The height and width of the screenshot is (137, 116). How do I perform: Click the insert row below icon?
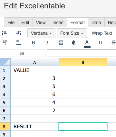18,43
